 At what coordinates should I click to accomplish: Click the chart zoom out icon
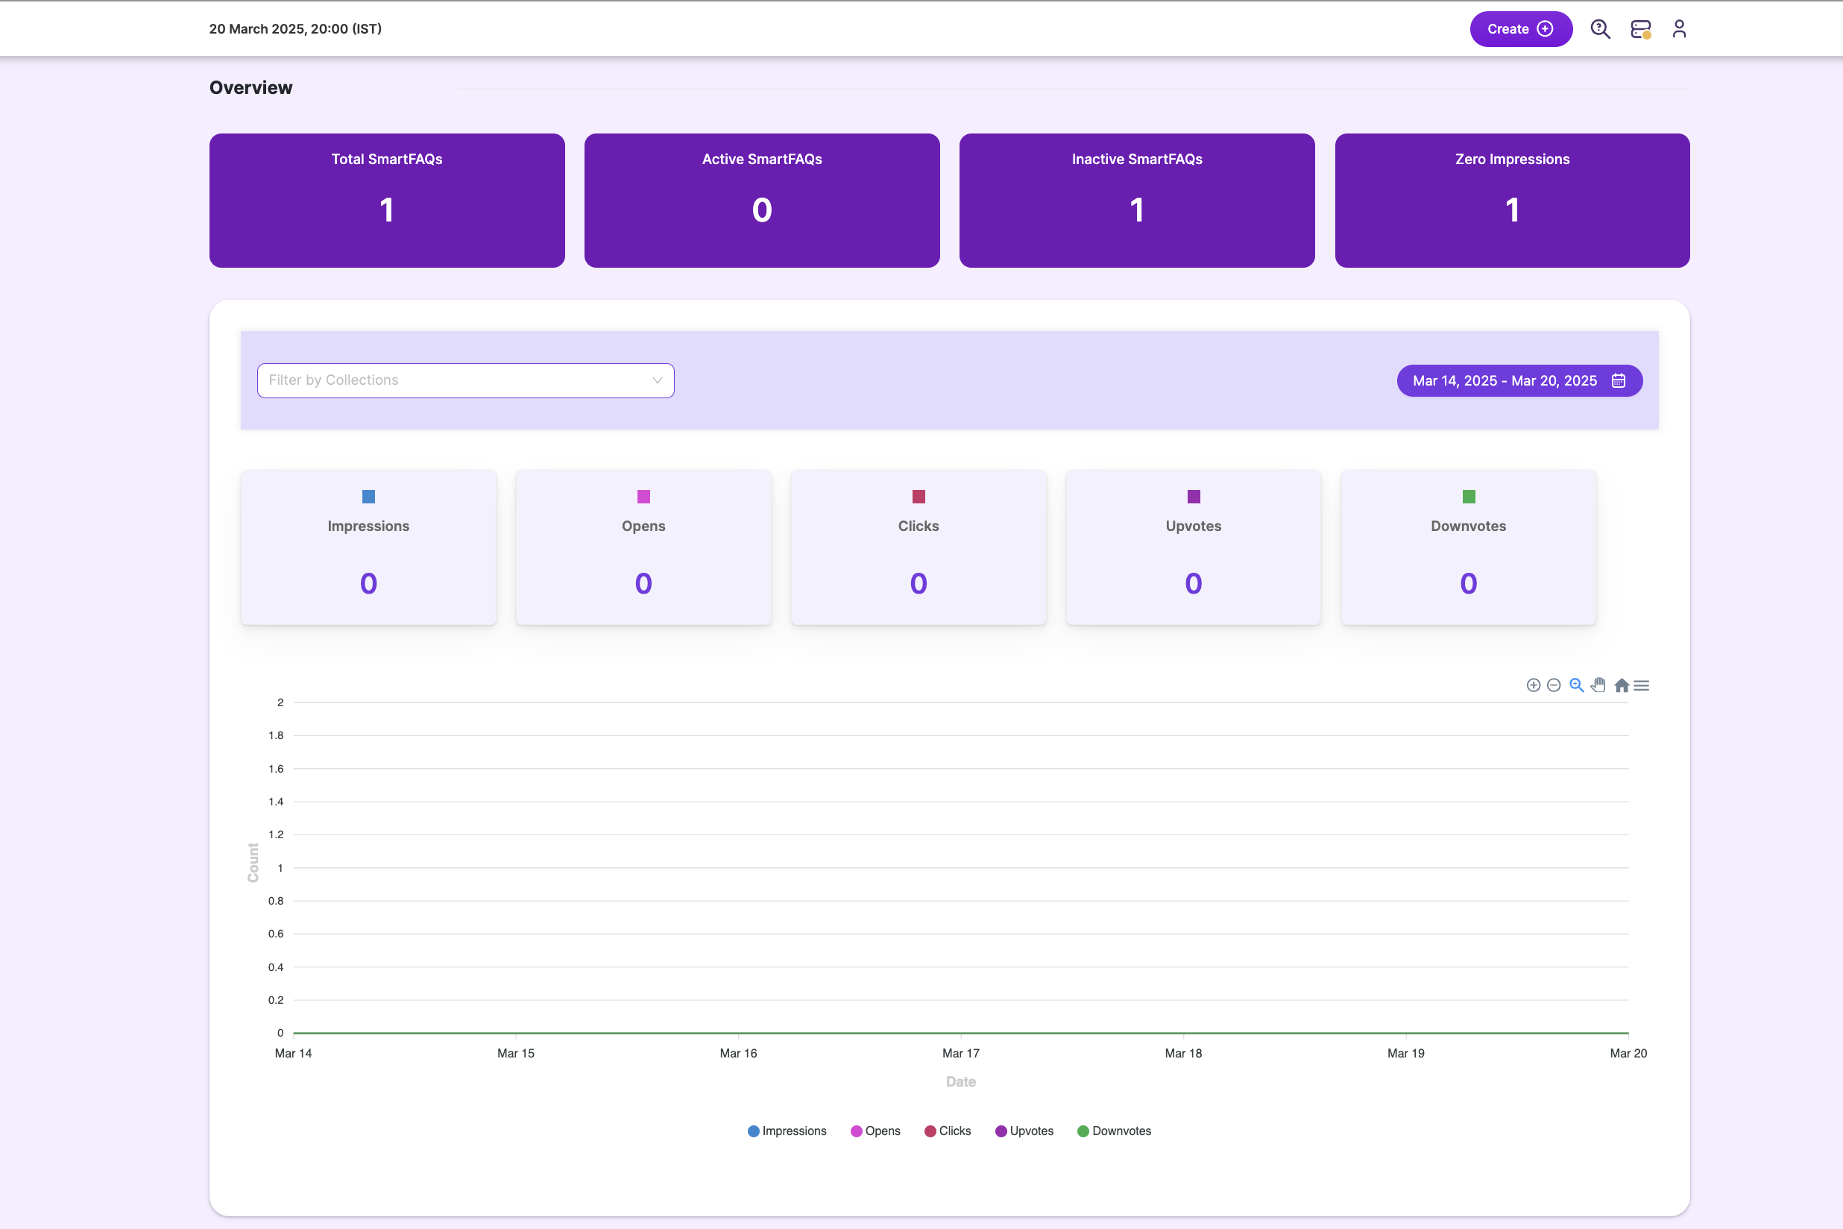click(1554, 685)
